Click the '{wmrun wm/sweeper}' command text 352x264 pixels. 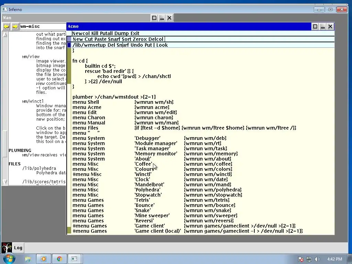[211, 216]
